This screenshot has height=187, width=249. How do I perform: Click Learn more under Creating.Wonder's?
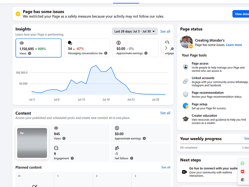(234, 45)
